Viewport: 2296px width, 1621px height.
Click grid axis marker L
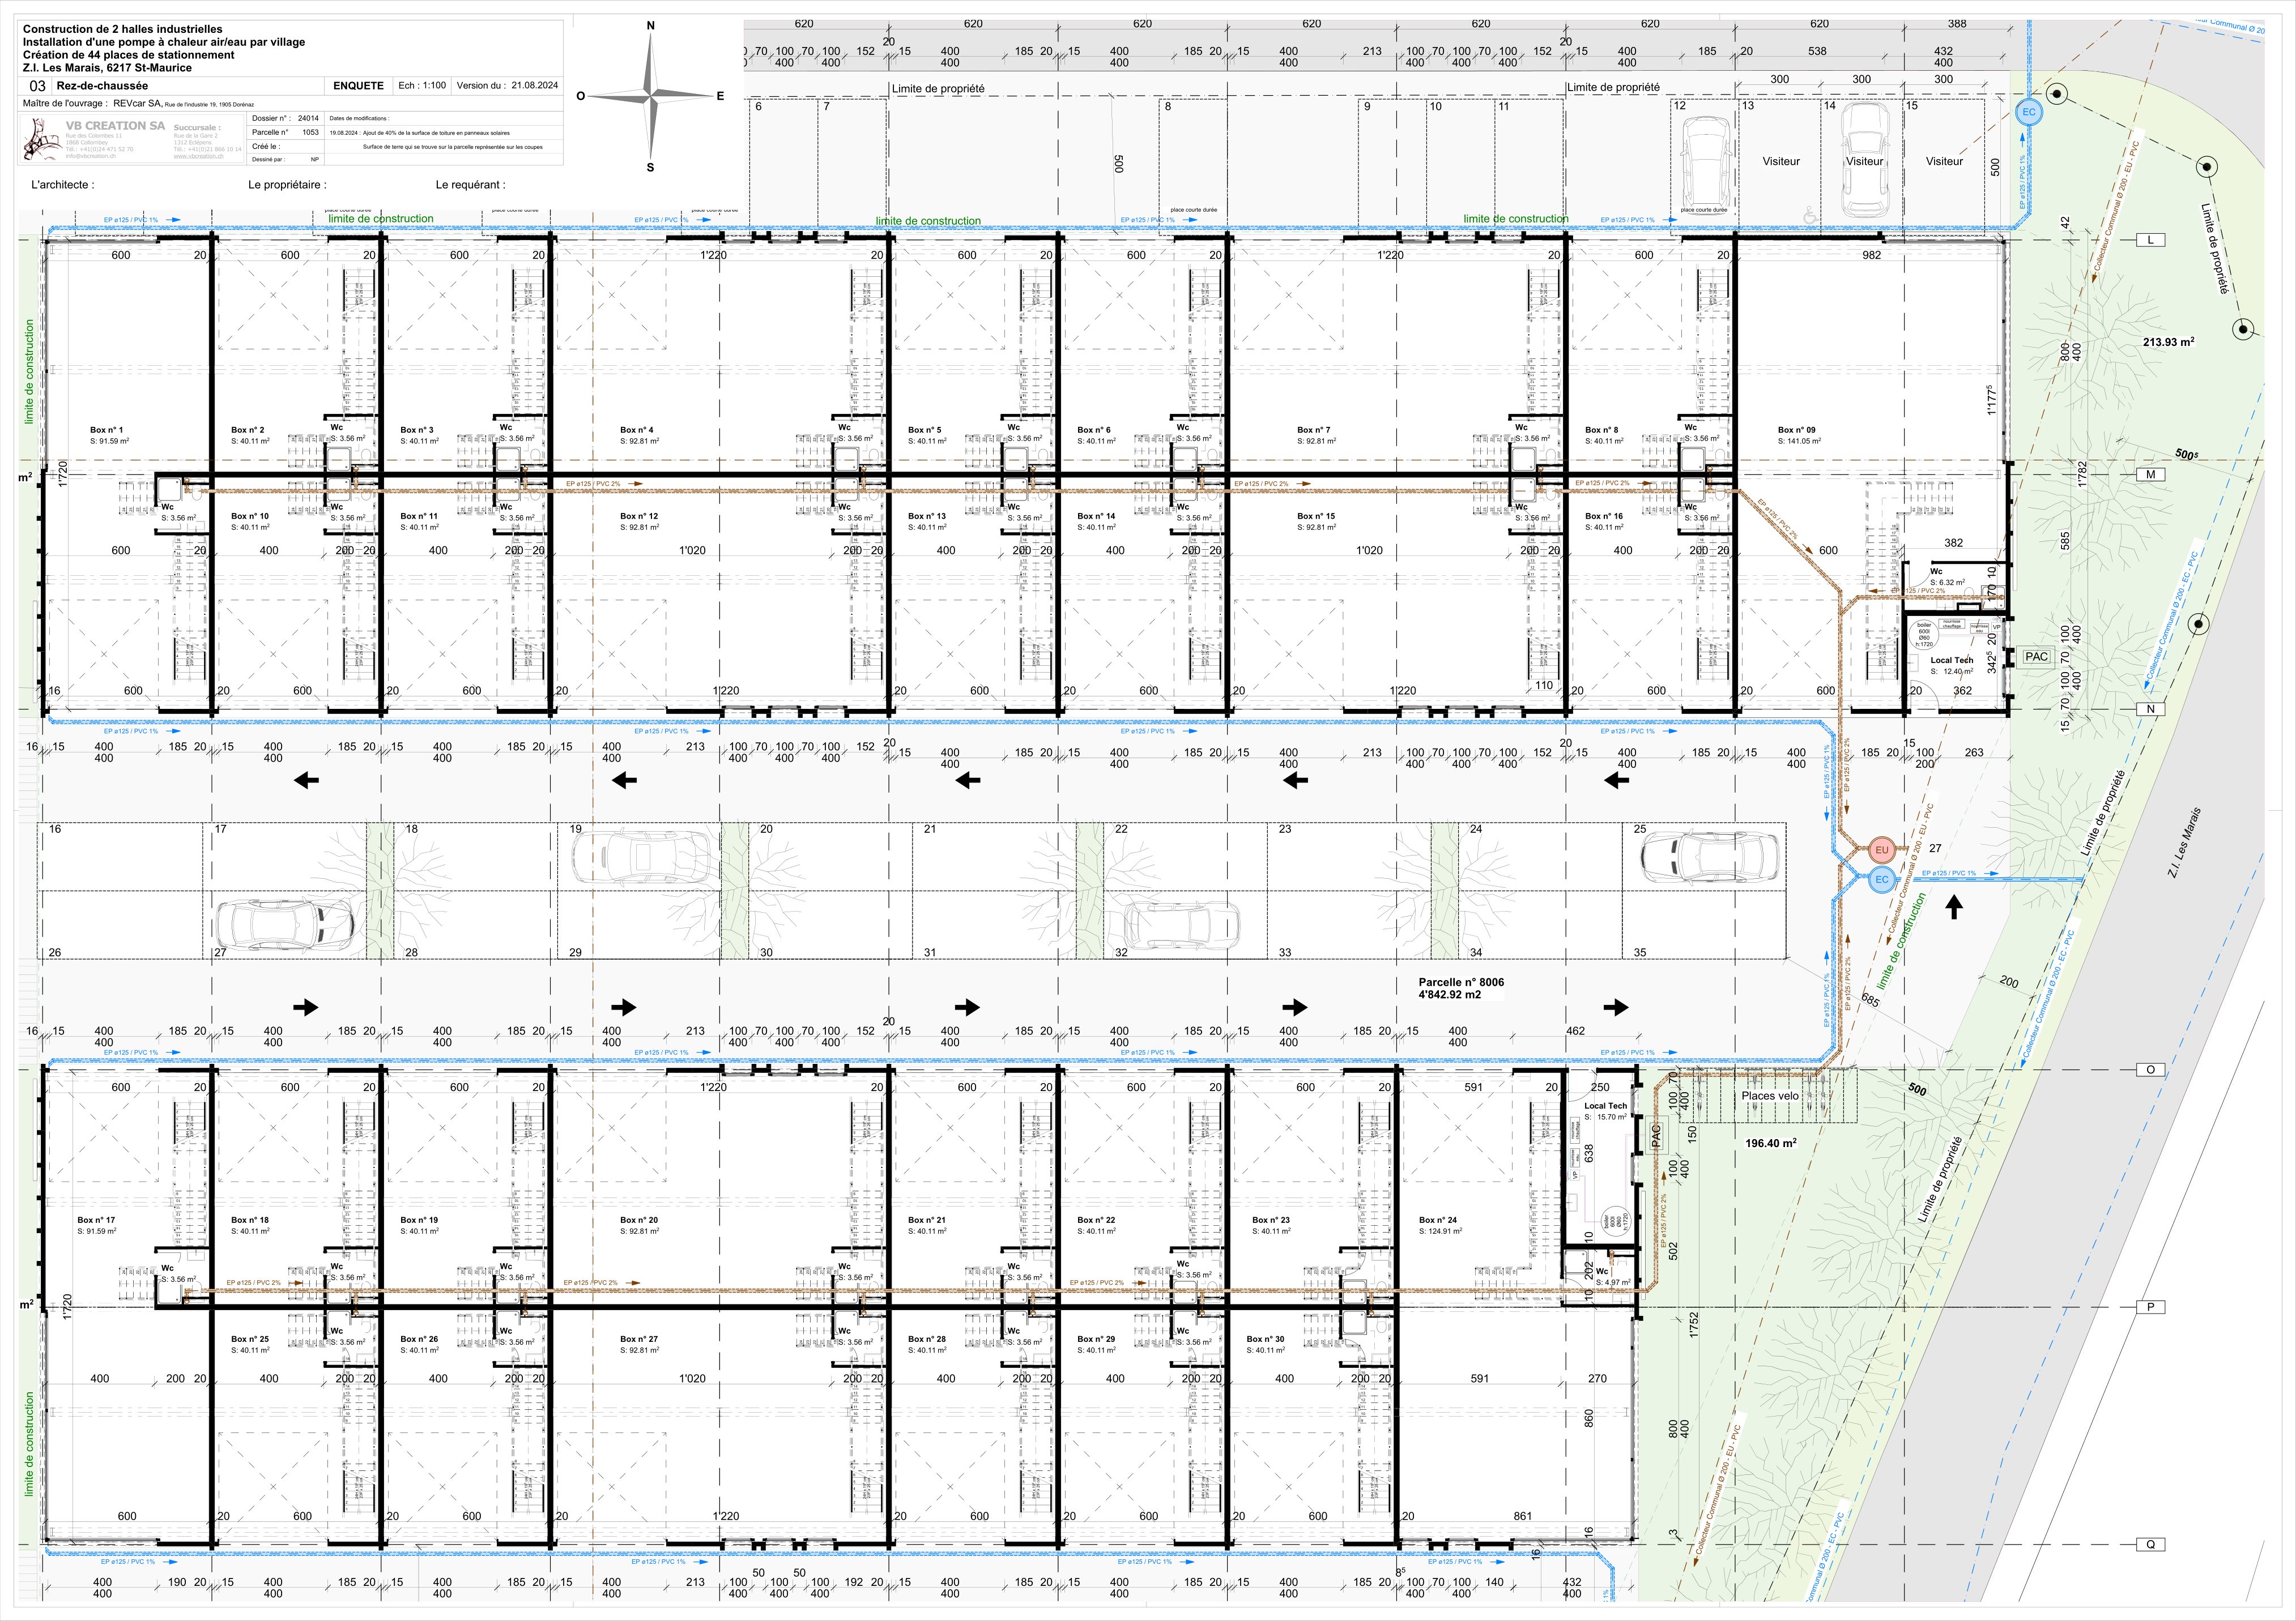[x=2150, y=240]
